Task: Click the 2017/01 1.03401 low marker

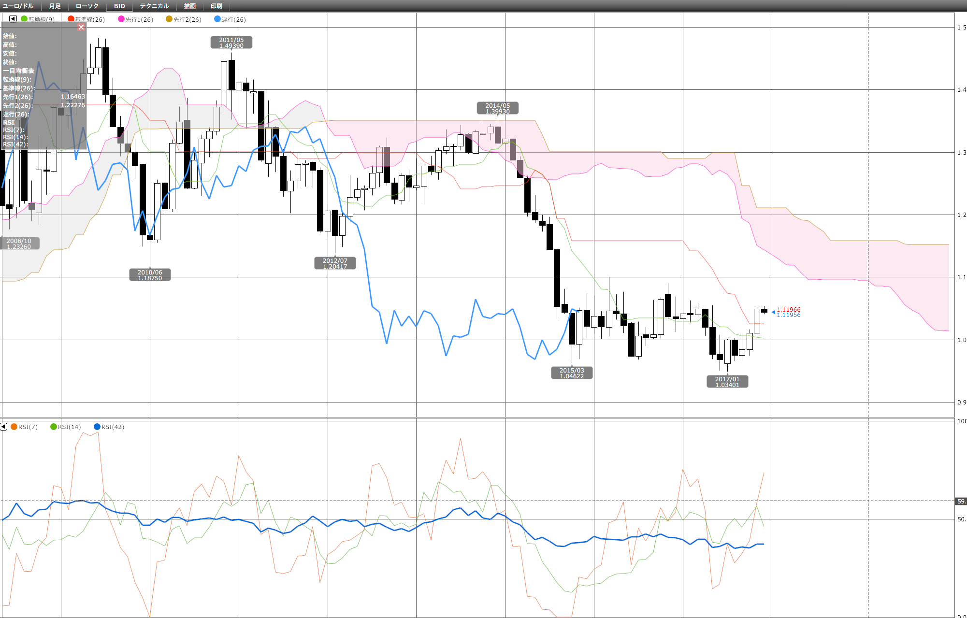Action: [x=727, y=382]
